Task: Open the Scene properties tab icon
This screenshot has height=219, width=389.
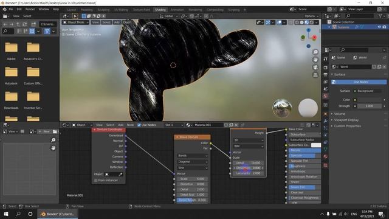Action: click(326, 89)
